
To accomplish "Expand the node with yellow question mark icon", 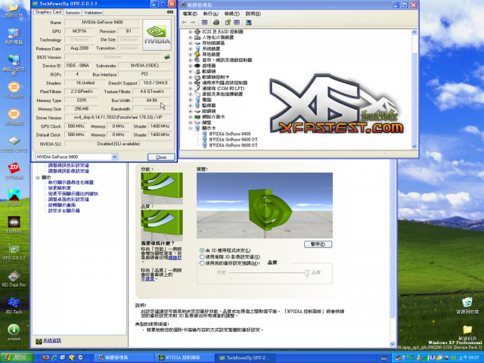I will (x=190, y=54).
